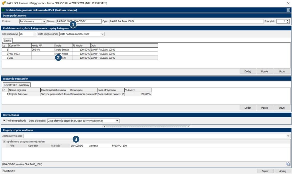
Task: Uncheck the Aktywny checkbox
Action: click(3, 171)
